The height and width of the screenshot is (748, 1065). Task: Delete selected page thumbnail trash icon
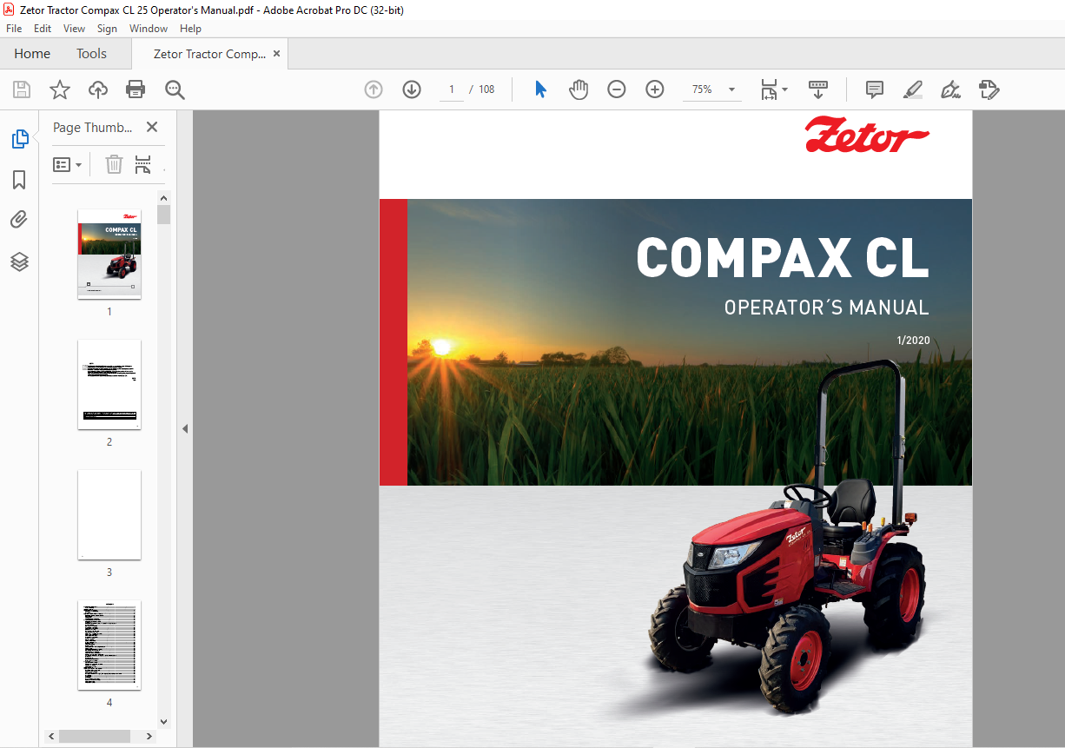pyautogui.click(x=114, y=164)
